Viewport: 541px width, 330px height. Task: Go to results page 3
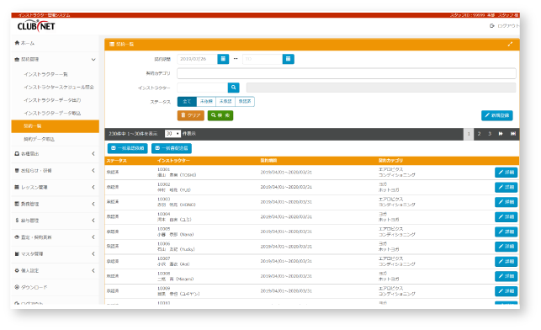coord(490,134)
